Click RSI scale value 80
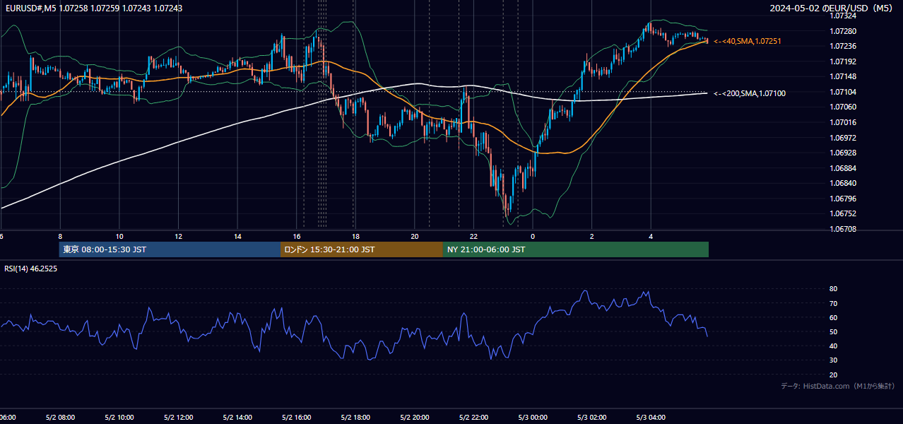903x424 pixels. pyautogui.click(x=834, y=289)
